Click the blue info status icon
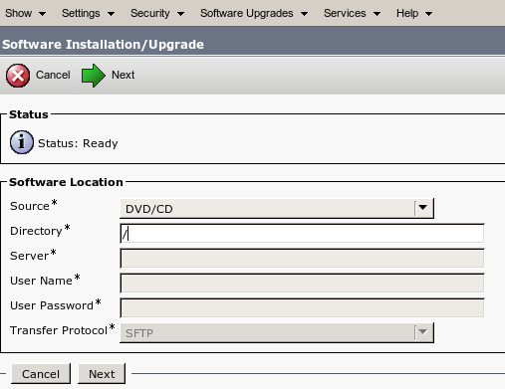Screen dimensions: 505x389 (22, 142)
